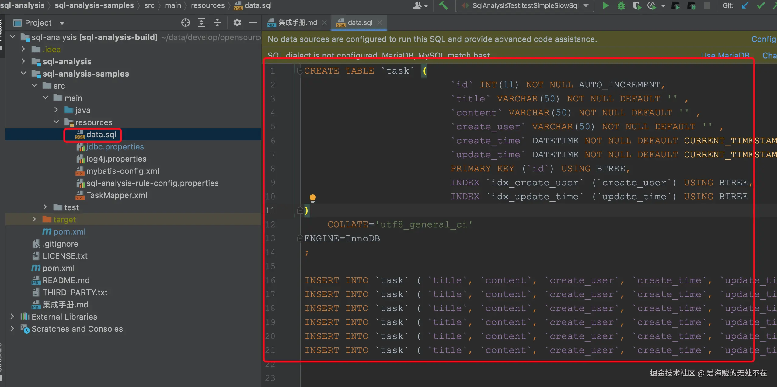
Task: Open Project panel settings gear
Action: click(237, 22)
